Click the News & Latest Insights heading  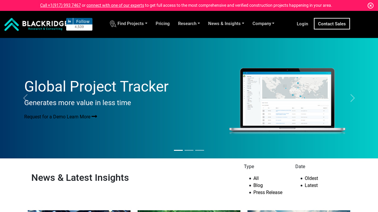(80, 178)
